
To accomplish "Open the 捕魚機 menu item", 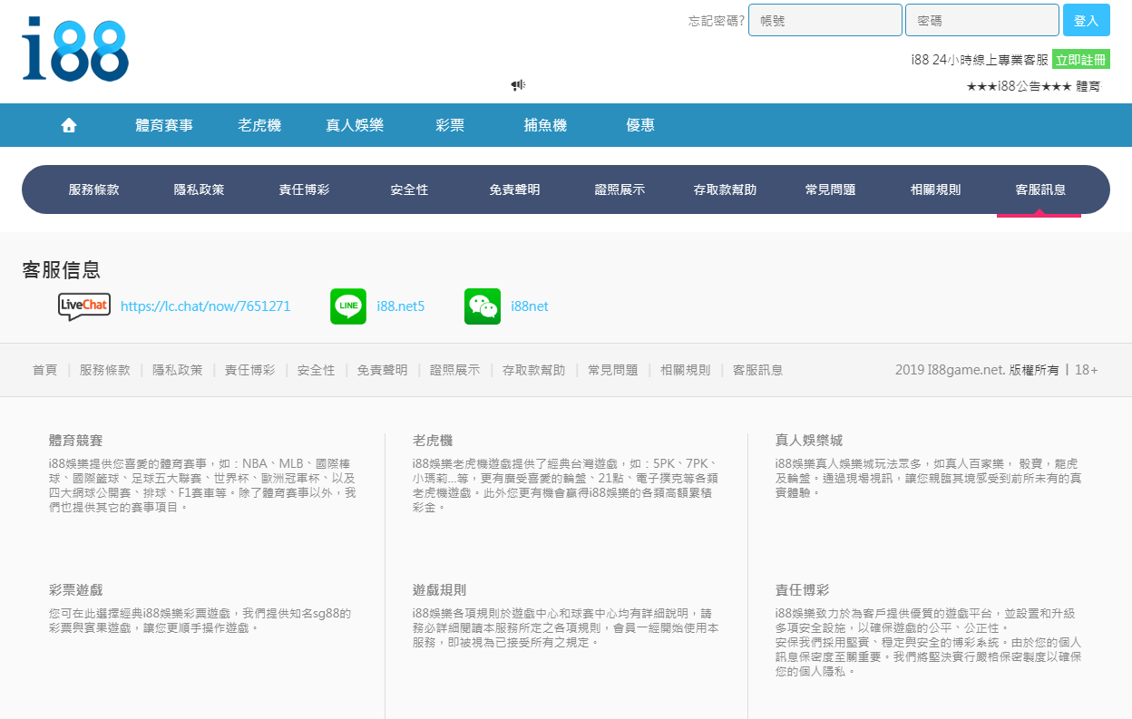I will click(545, 126).
